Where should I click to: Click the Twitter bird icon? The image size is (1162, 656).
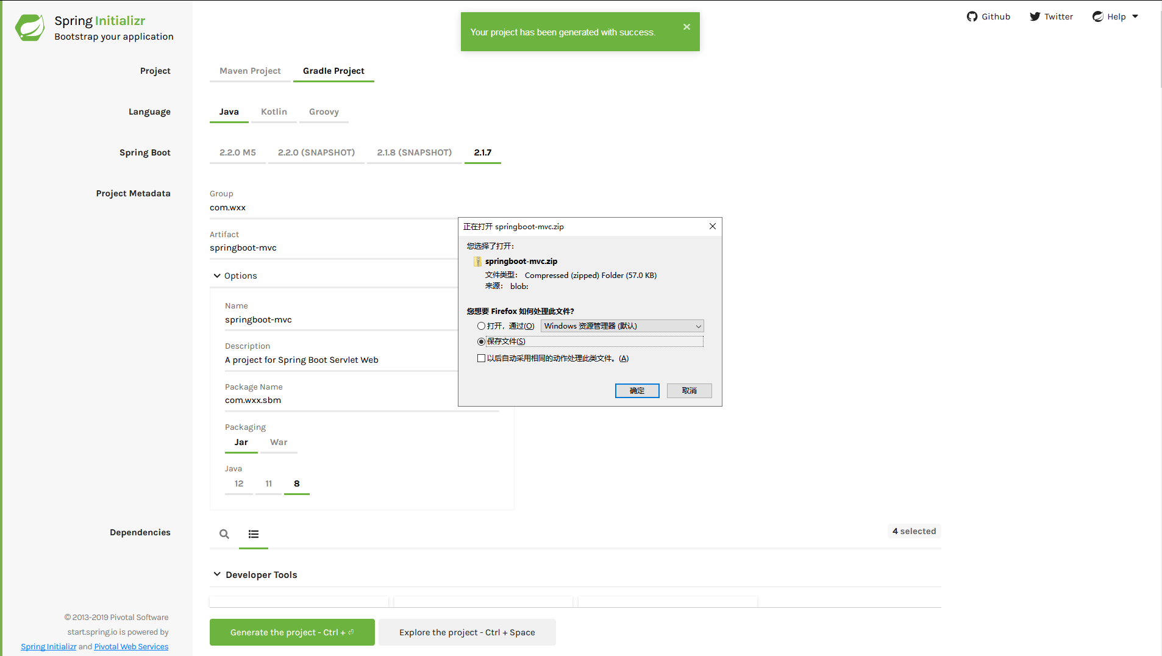tap(1035, 16)
